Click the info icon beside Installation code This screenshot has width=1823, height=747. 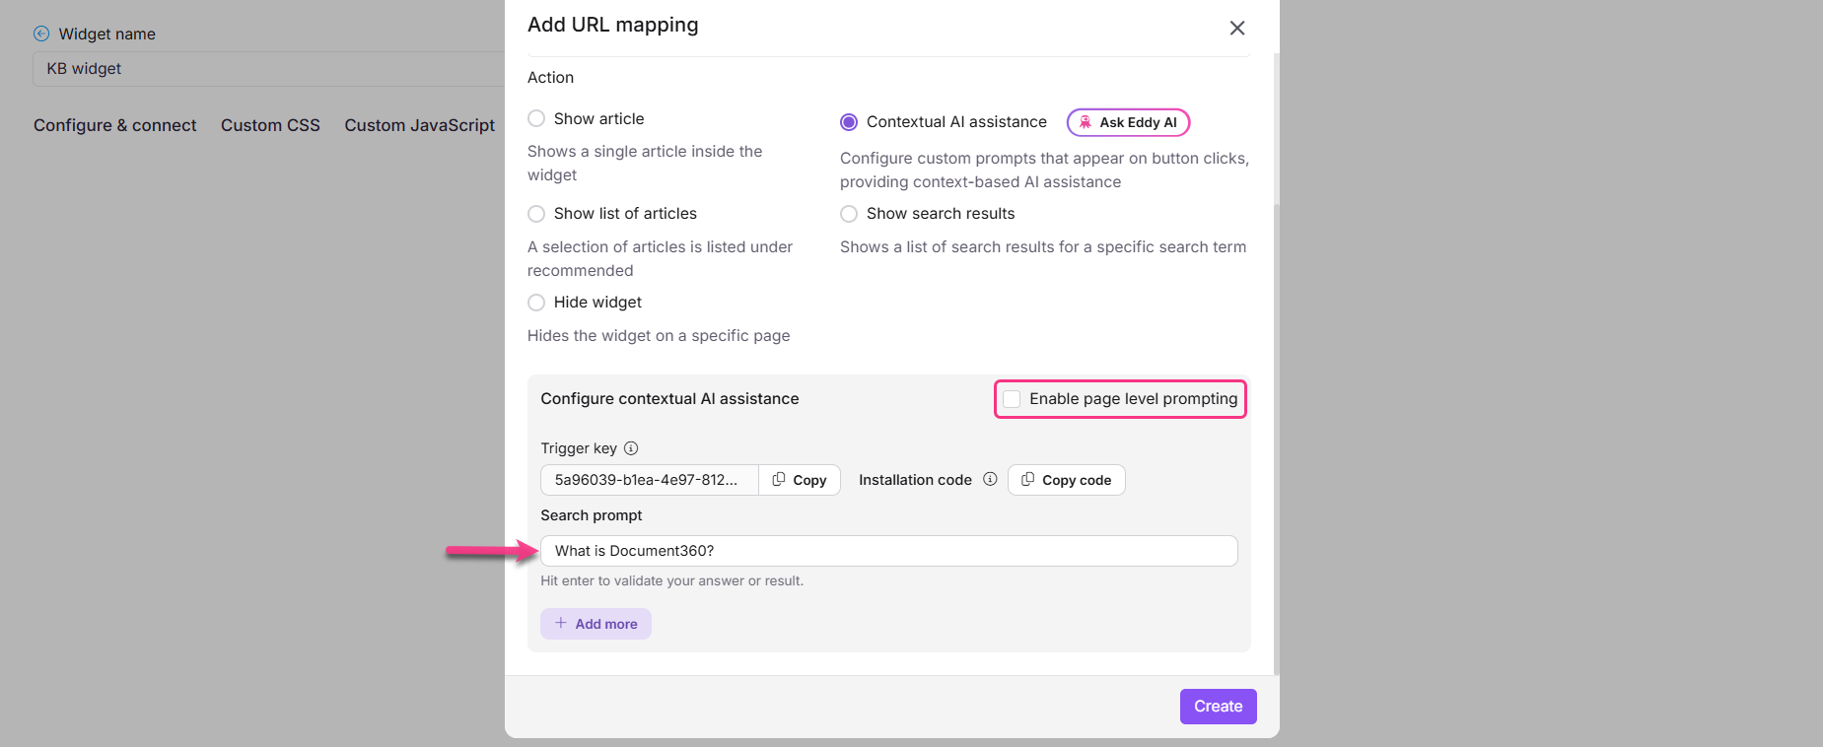[x=991, y=480]
